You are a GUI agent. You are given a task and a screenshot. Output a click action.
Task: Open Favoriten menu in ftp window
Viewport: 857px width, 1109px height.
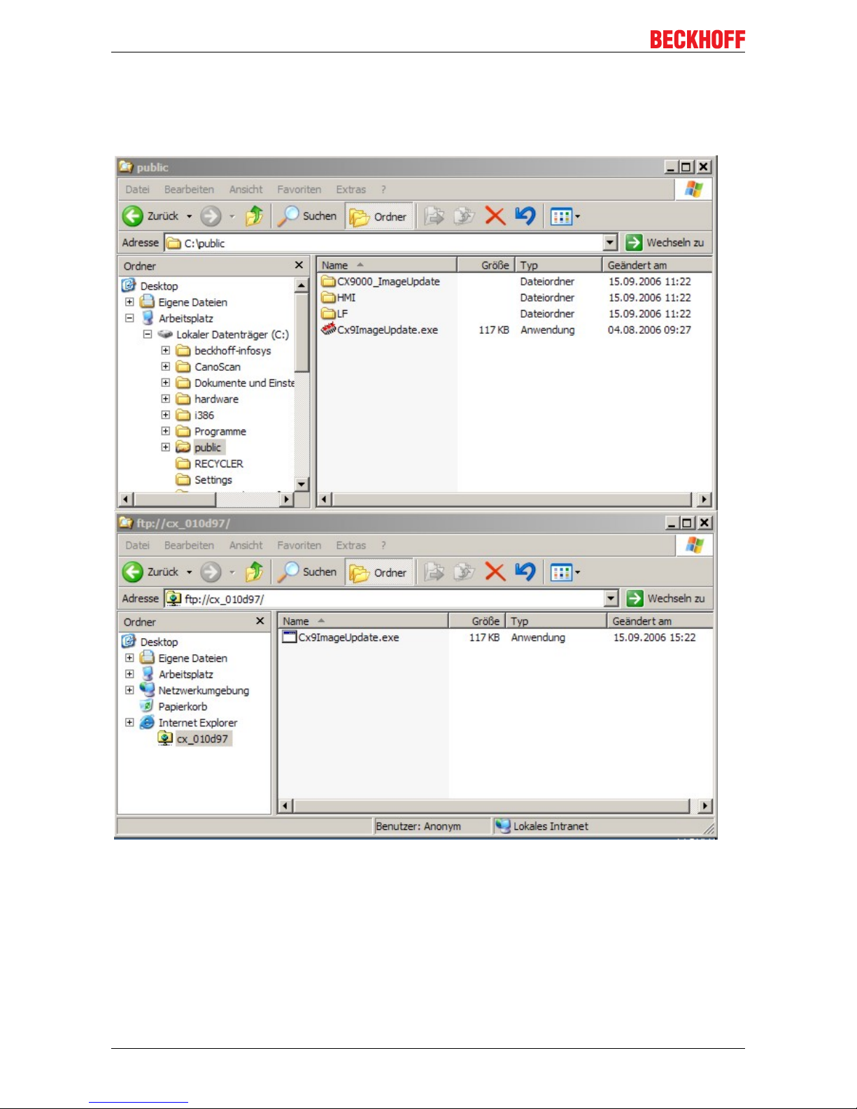tap(299, 546)
